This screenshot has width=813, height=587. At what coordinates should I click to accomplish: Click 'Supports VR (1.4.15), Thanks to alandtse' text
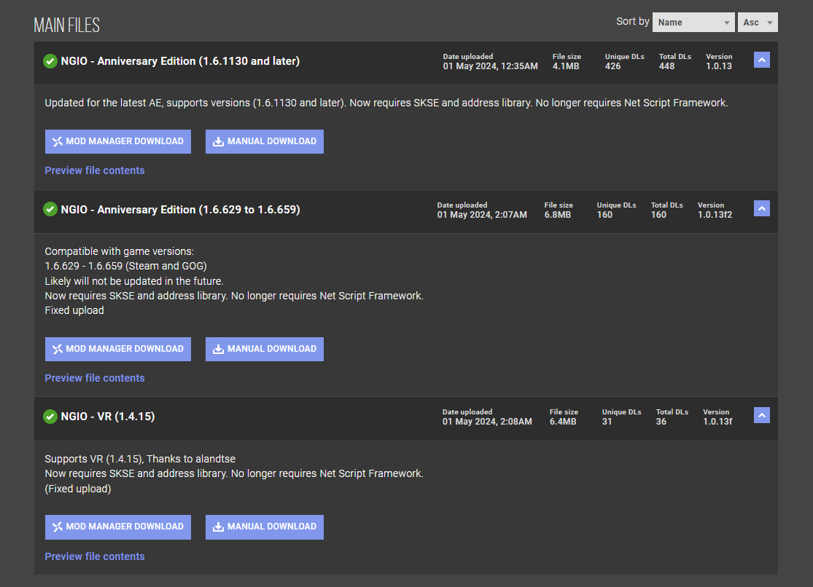point(140,459)
